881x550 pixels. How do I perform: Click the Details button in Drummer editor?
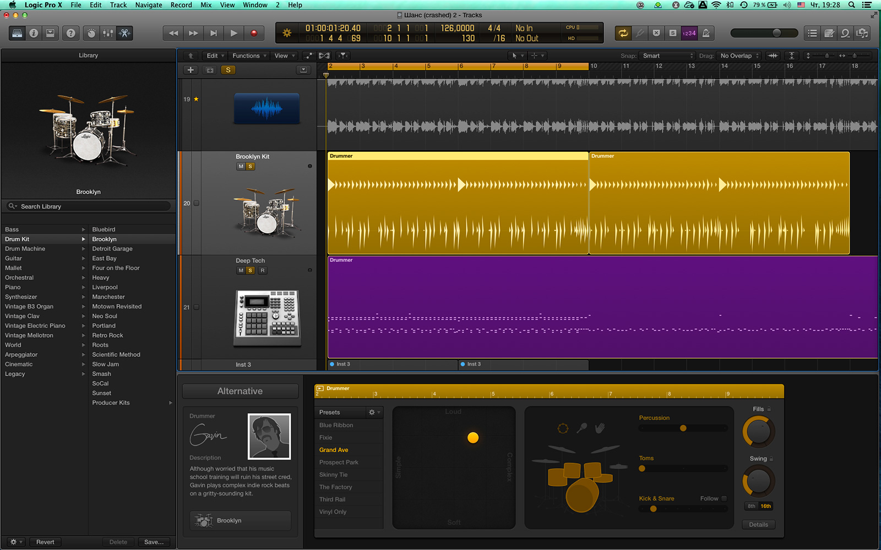coord(758,524)
